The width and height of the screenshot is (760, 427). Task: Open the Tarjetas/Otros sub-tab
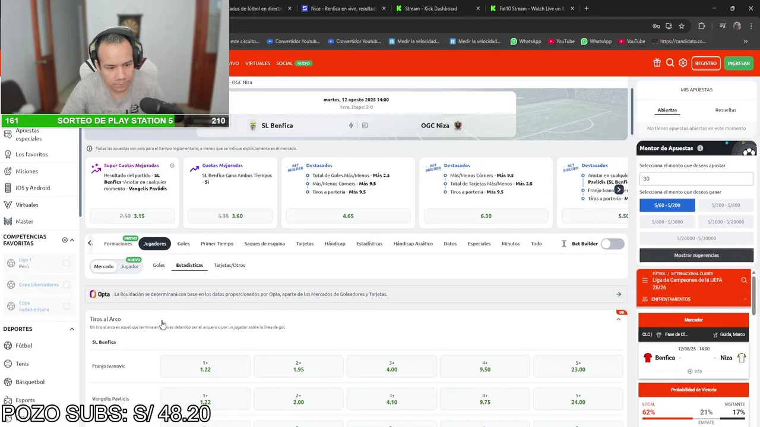pos(229,265)
